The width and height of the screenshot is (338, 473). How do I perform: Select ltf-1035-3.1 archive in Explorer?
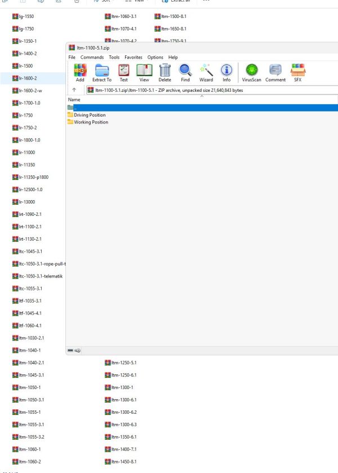point(27,300)
